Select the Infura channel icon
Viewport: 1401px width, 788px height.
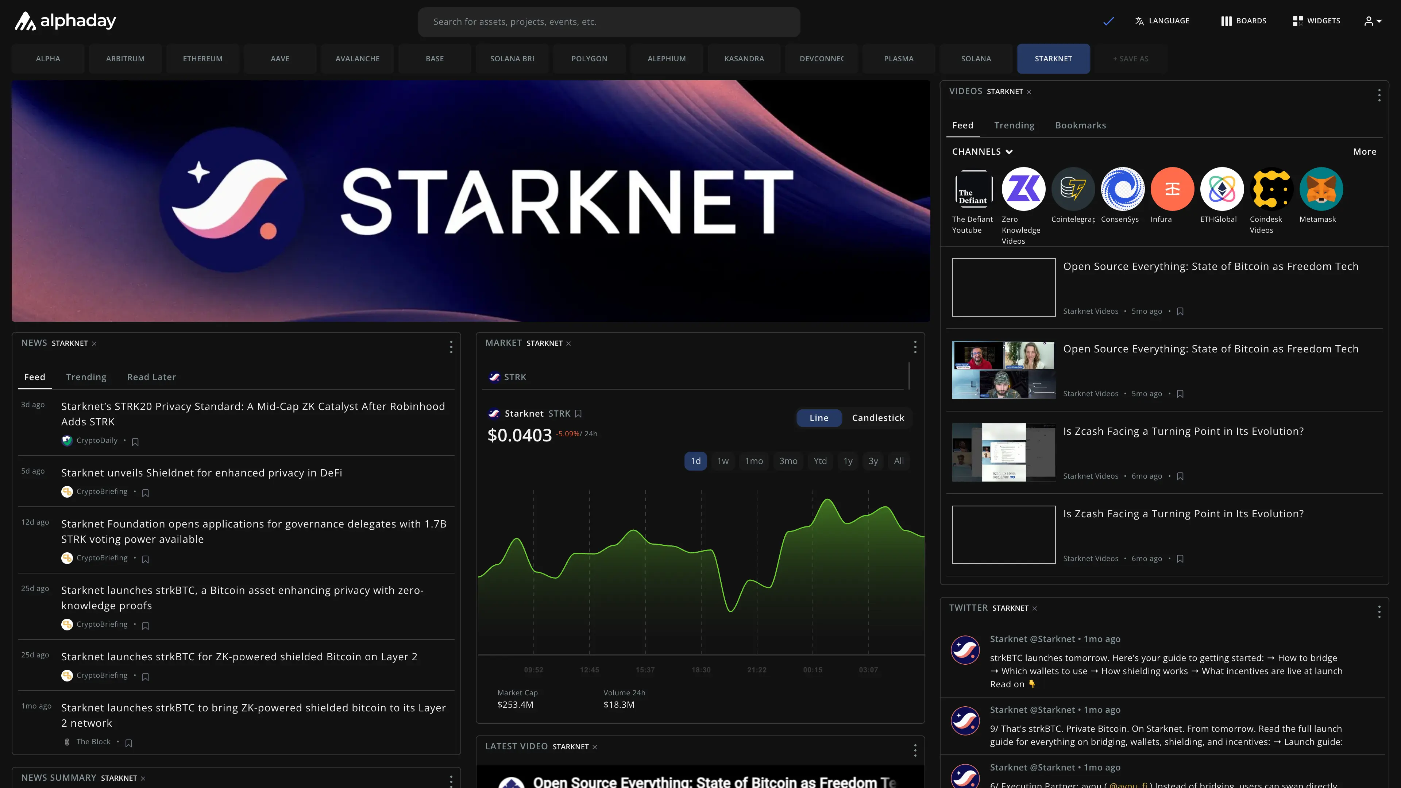(x=1172, y=189)
